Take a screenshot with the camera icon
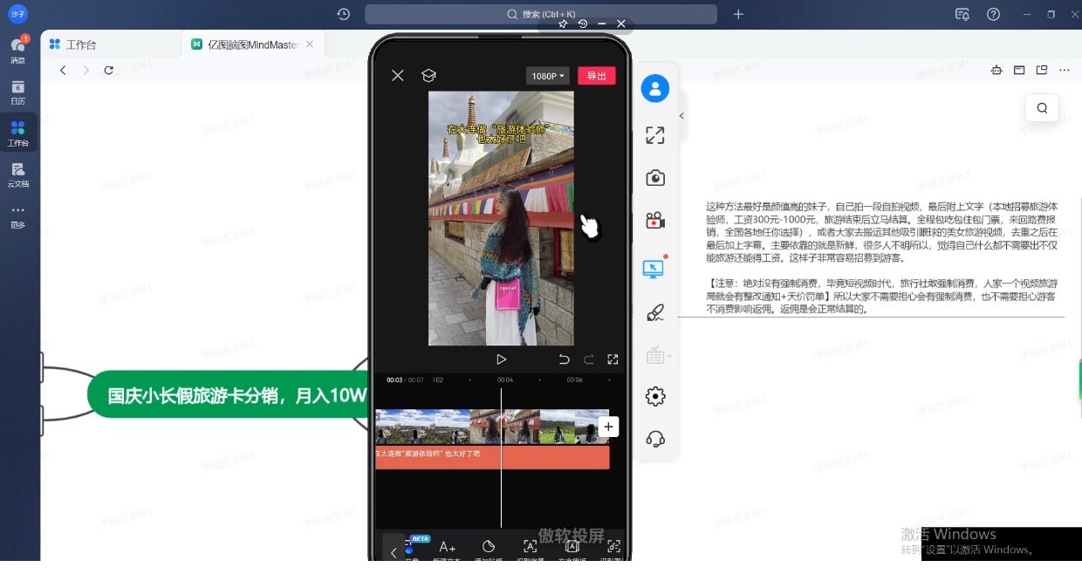The height and width of the screenshot is (581, 1082). pos(655,178)
